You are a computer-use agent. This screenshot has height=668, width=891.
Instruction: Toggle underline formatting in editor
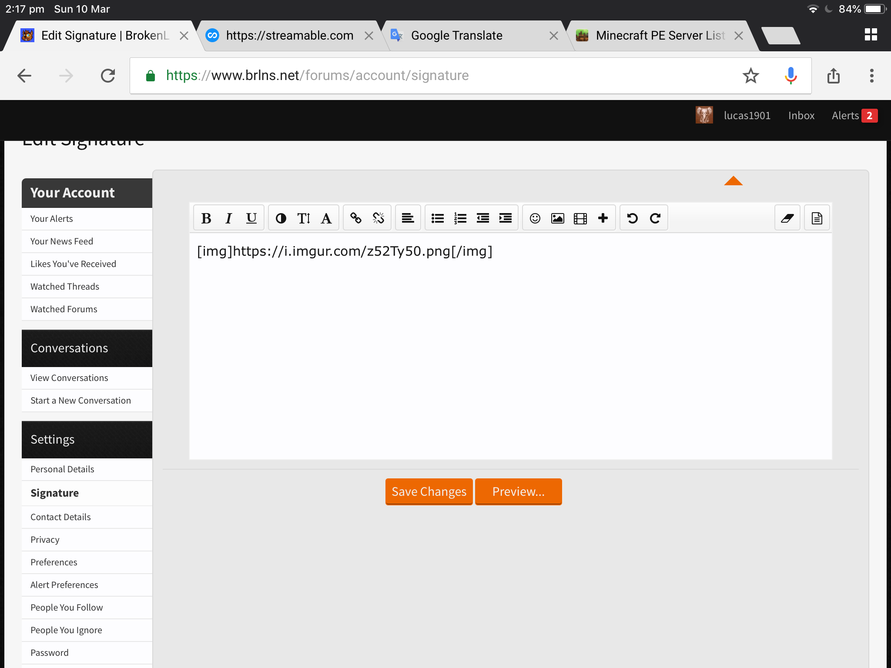click(251, 218)
